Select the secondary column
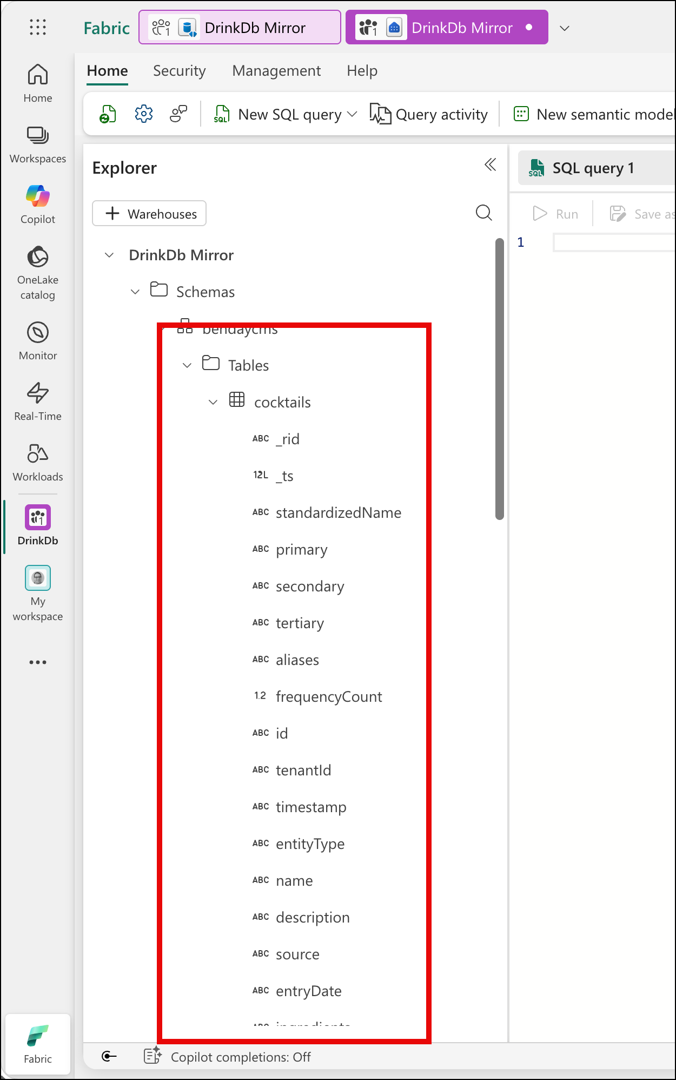Viewport: 676px width, 1080px height. click(310, 586)
